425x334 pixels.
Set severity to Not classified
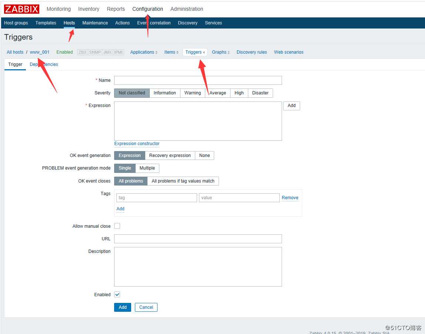point(132,93)
